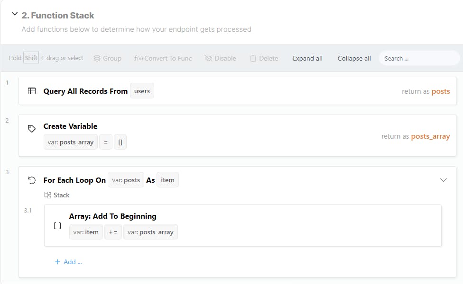Collapse the For Each Loop chevron
This screenshot has height=284, width=463.
(x=444, y=180)
